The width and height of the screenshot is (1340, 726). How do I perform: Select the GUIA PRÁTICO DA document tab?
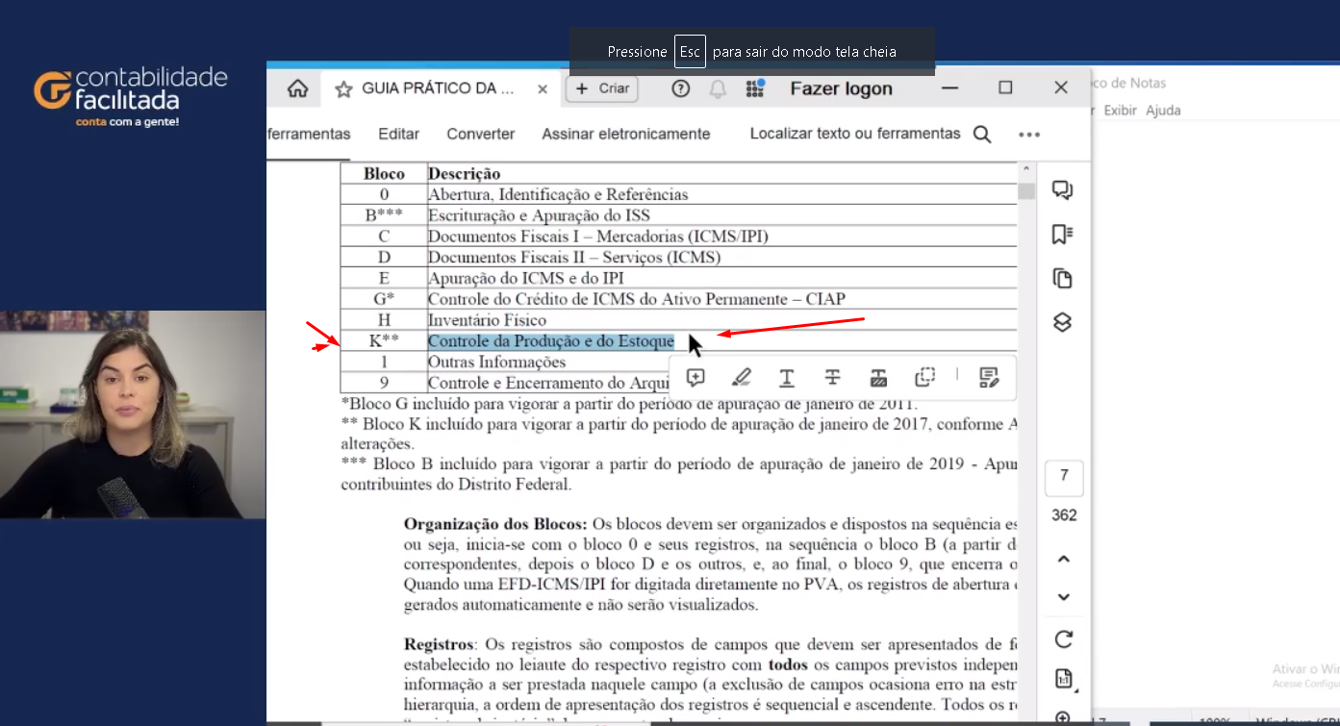[x=439, y=88]
